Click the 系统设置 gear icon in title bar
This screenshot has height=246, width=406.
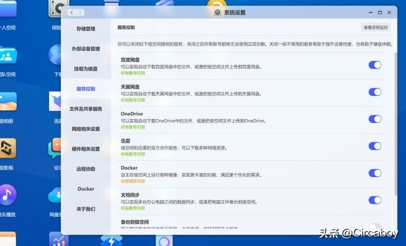tap(218, 12)
